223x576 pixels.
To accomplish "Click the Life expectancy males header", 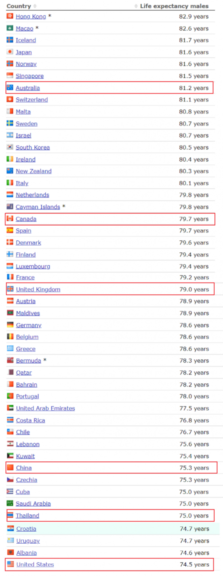I will click(x=174, y=6).
